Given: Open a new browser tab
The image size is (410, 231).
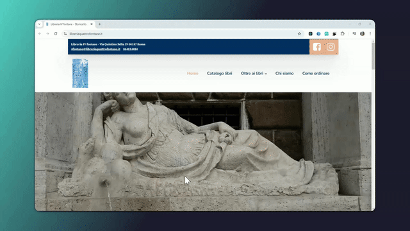Looking at the screenshot, I should coord(100,24).
